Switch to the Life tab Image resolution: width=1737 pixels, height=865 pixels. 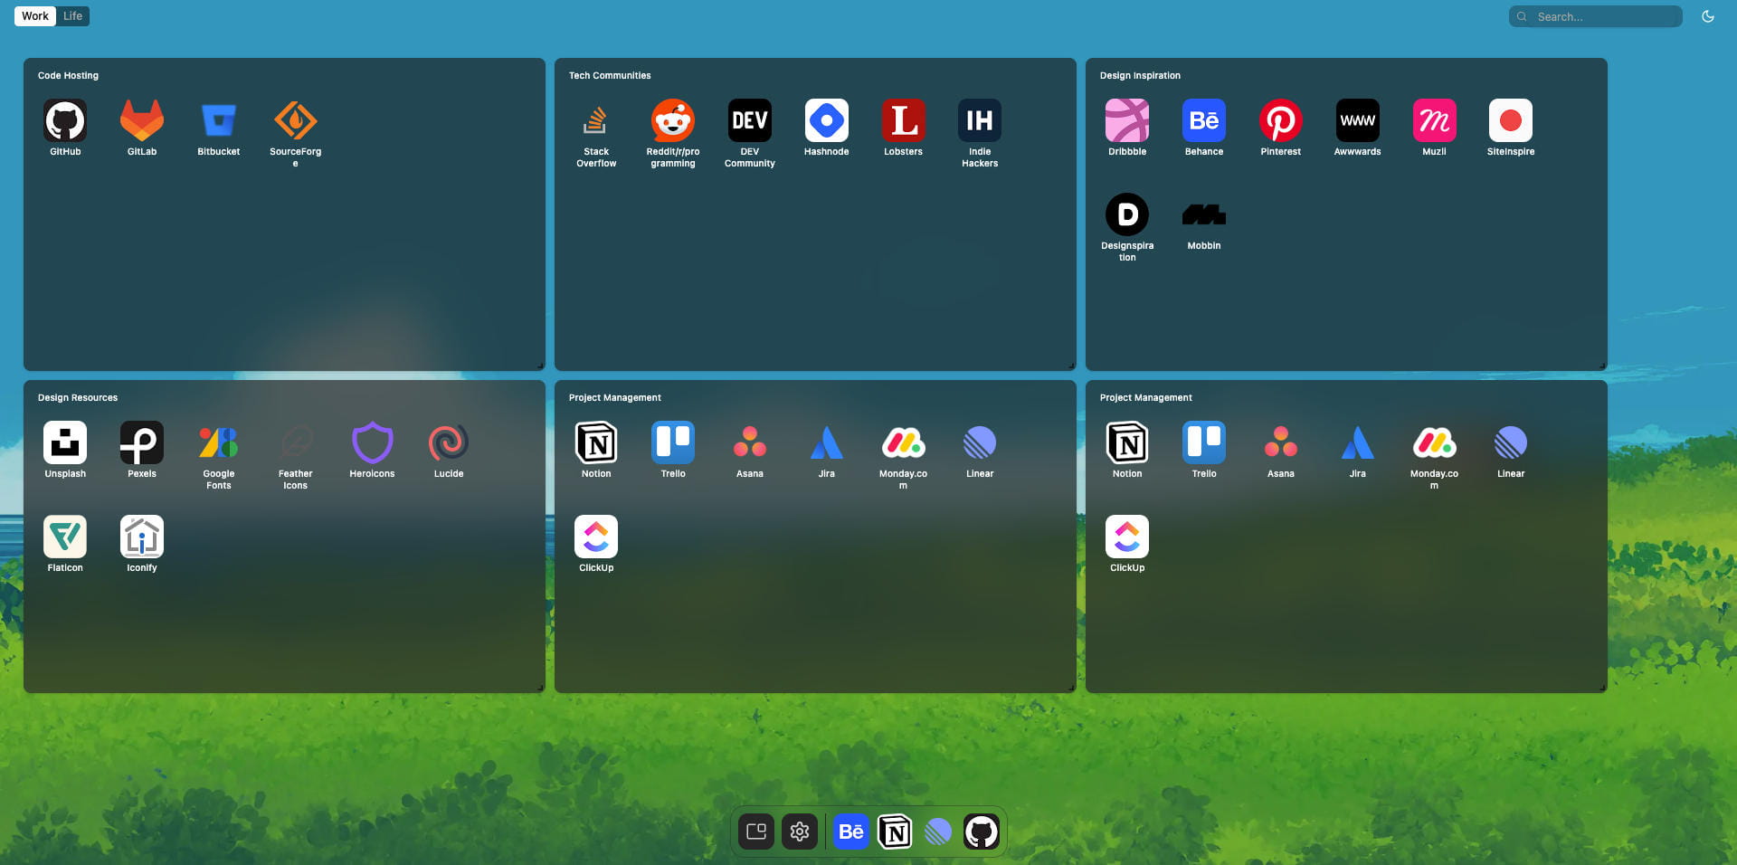coord(72,16)
